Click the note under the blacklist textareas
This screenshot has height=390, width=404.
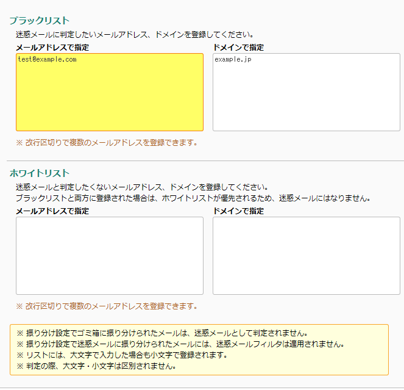pos(107,143)
